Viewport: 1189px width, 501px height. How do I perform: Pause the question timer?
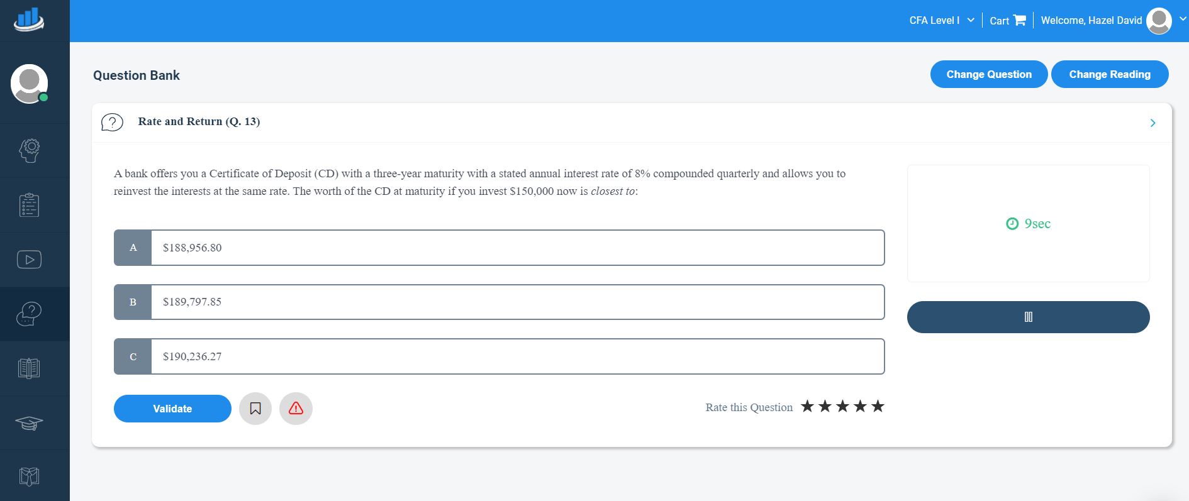pos(1028,317)
